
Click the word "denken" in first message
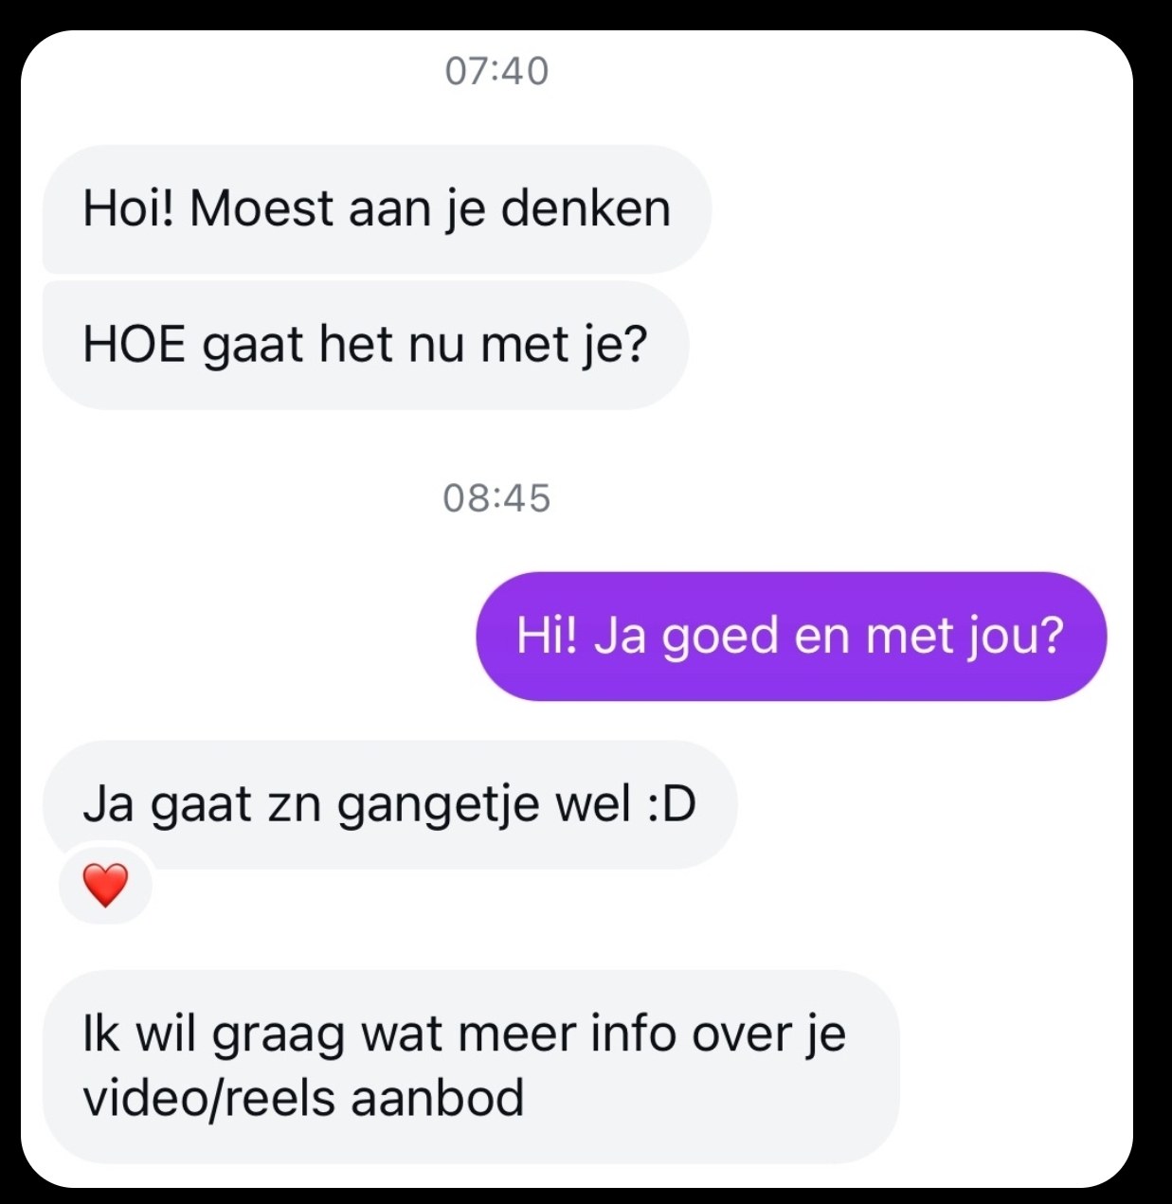586,208
